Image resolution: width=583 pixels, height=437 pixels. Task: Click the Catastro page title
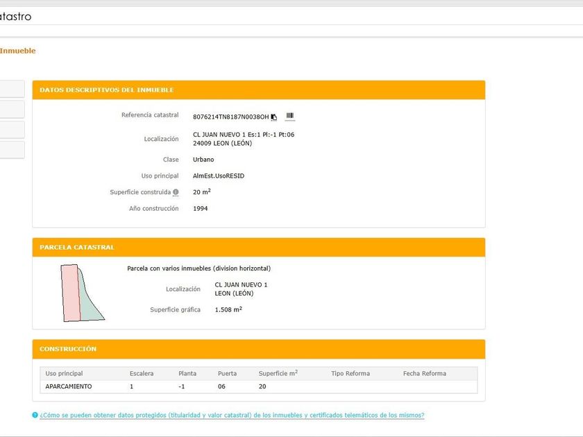15,17
